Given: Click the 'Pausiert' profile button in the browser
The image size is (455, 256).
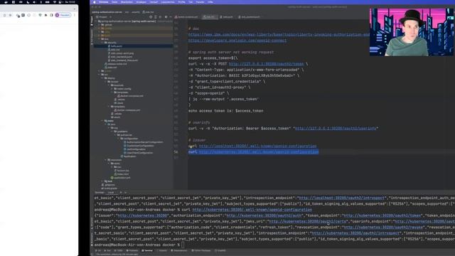Looking at the screenshot, I should coord(63,15).
